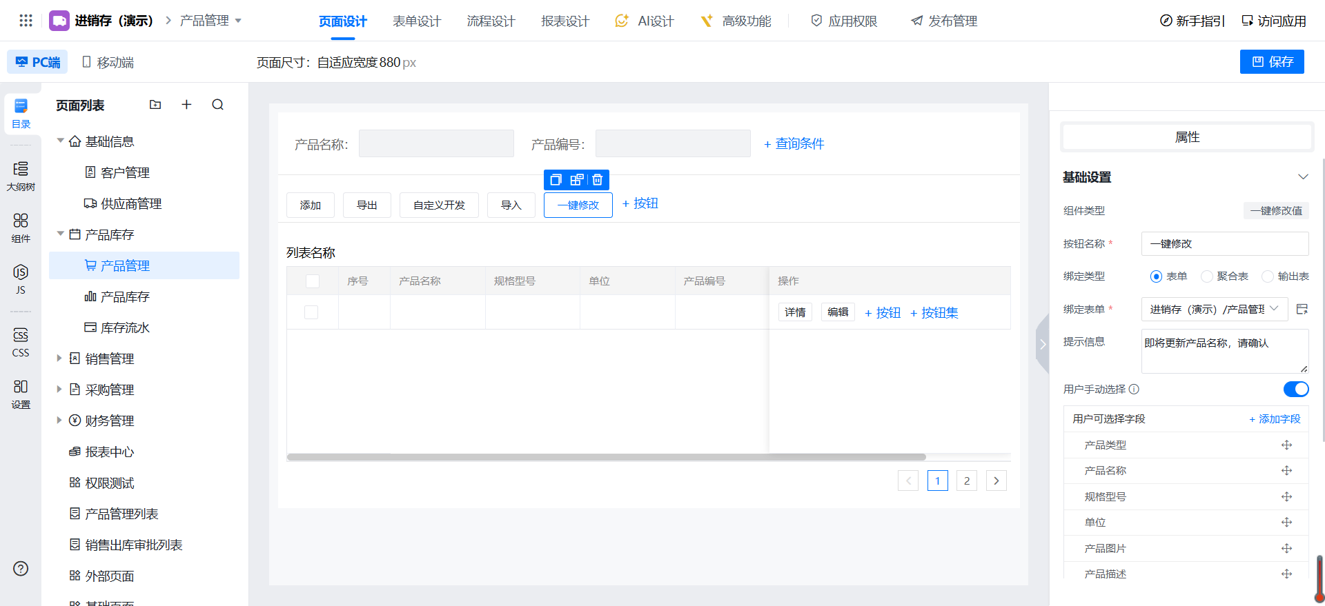Viewport: 1325px width, 606px height.
Task: Click the copy icon above 一键修改 button
Action: 556,180
